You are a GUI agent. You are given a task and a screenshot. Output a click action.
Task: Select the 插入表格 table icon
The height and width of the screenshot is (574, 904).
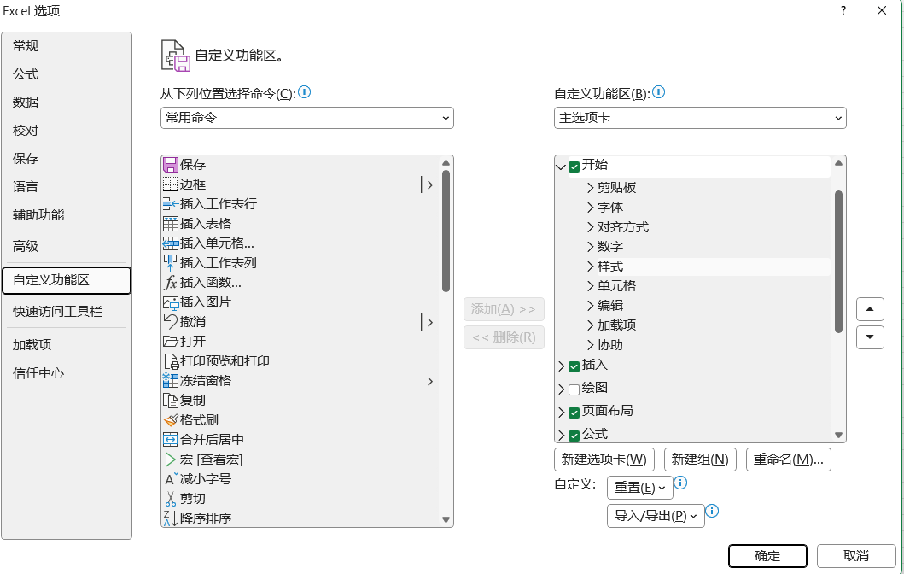170,223
